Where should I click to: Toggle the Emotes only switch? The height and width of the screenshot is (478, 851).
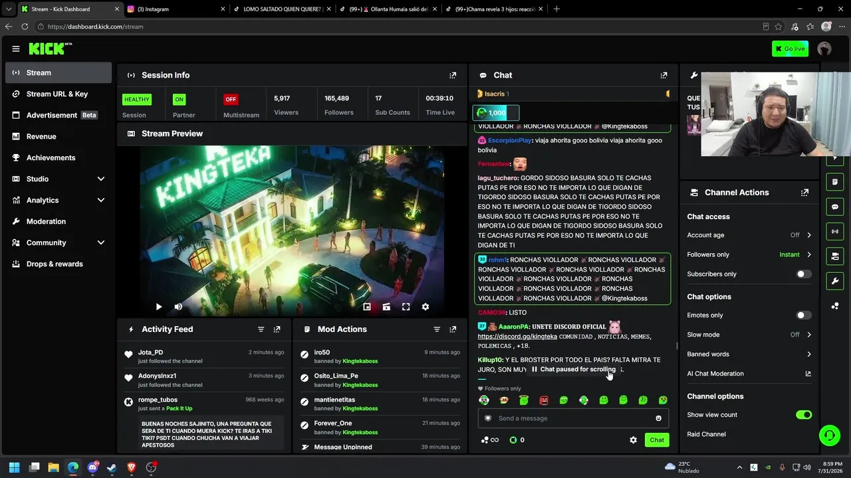[x=804, y=315]
